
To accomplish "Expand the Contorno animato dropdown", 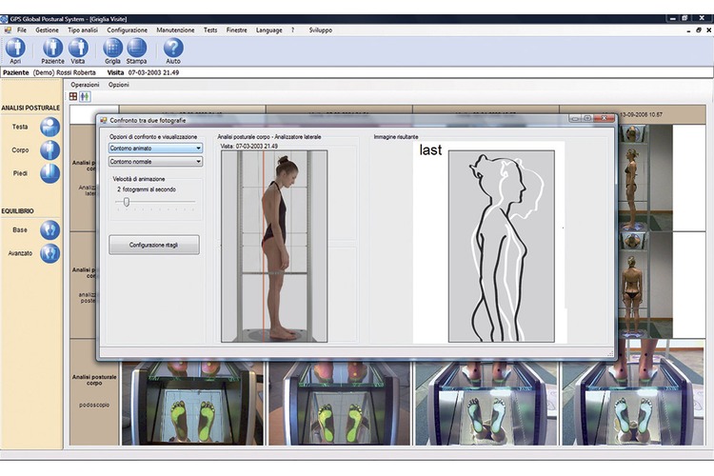I will [x=155, y=149].
